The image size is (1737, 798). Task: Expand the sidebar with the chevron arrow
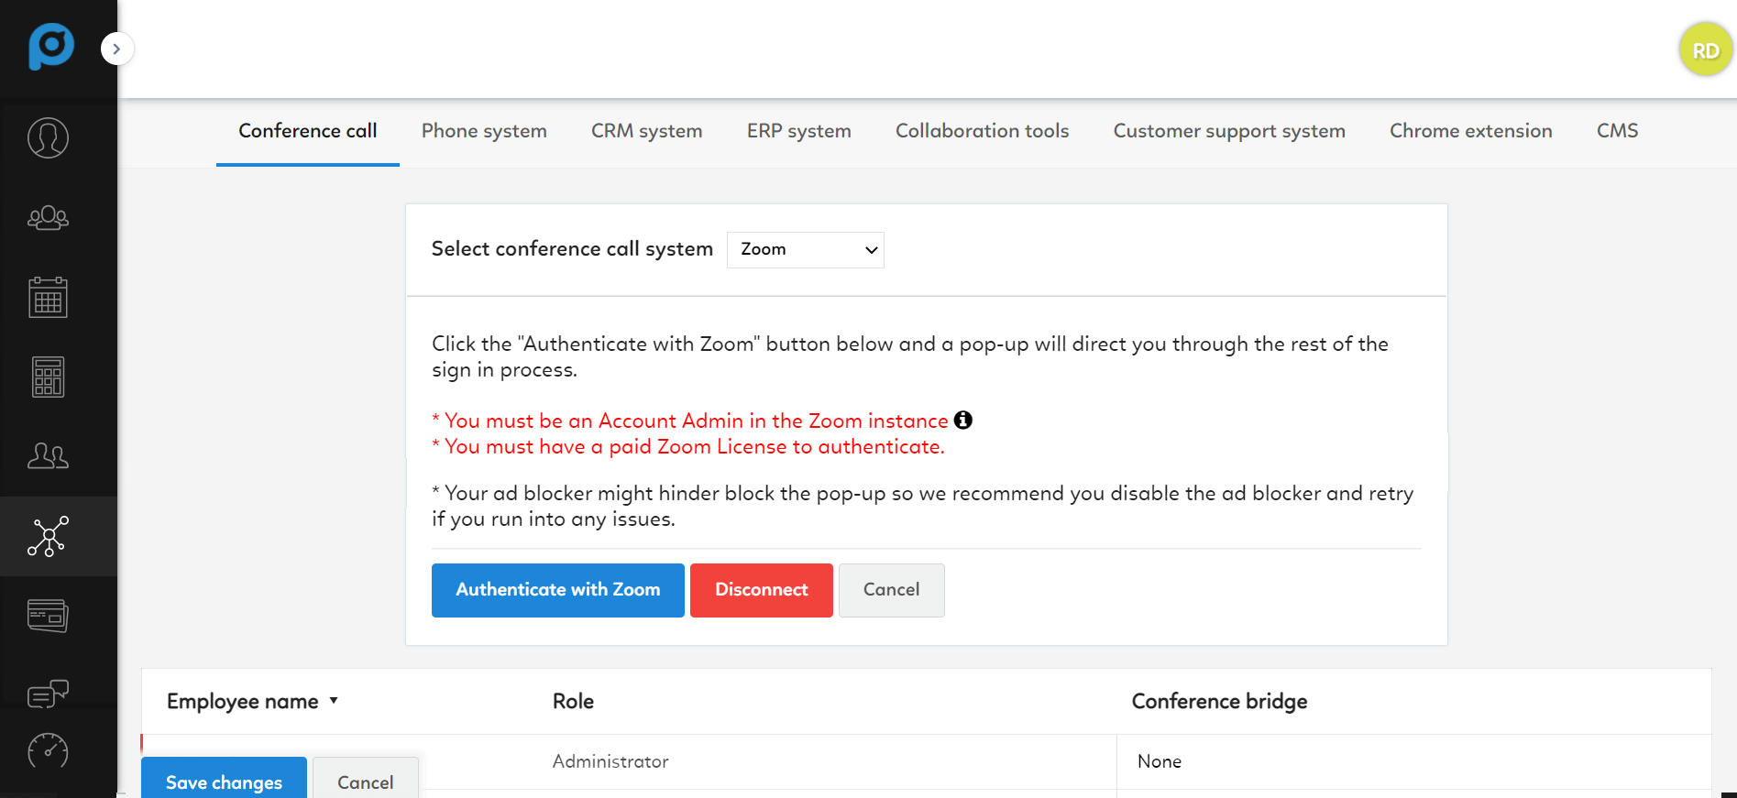pyautogui.click(x=116, y=49)
